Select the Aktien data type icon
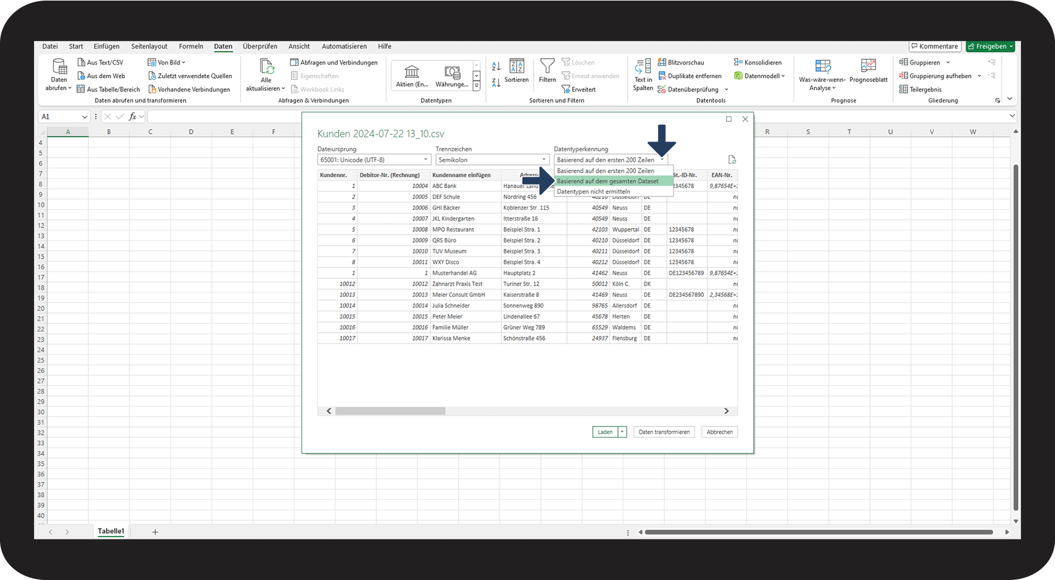The width and height of the screenshot is (1055, 580). pyautogui.click(x=411, y=72)
